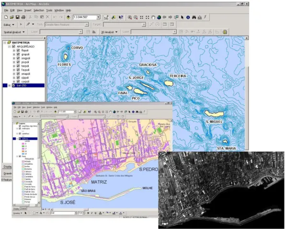
Task: Select the pink legend swatch under edificios layer
Action: coord(23,144)
